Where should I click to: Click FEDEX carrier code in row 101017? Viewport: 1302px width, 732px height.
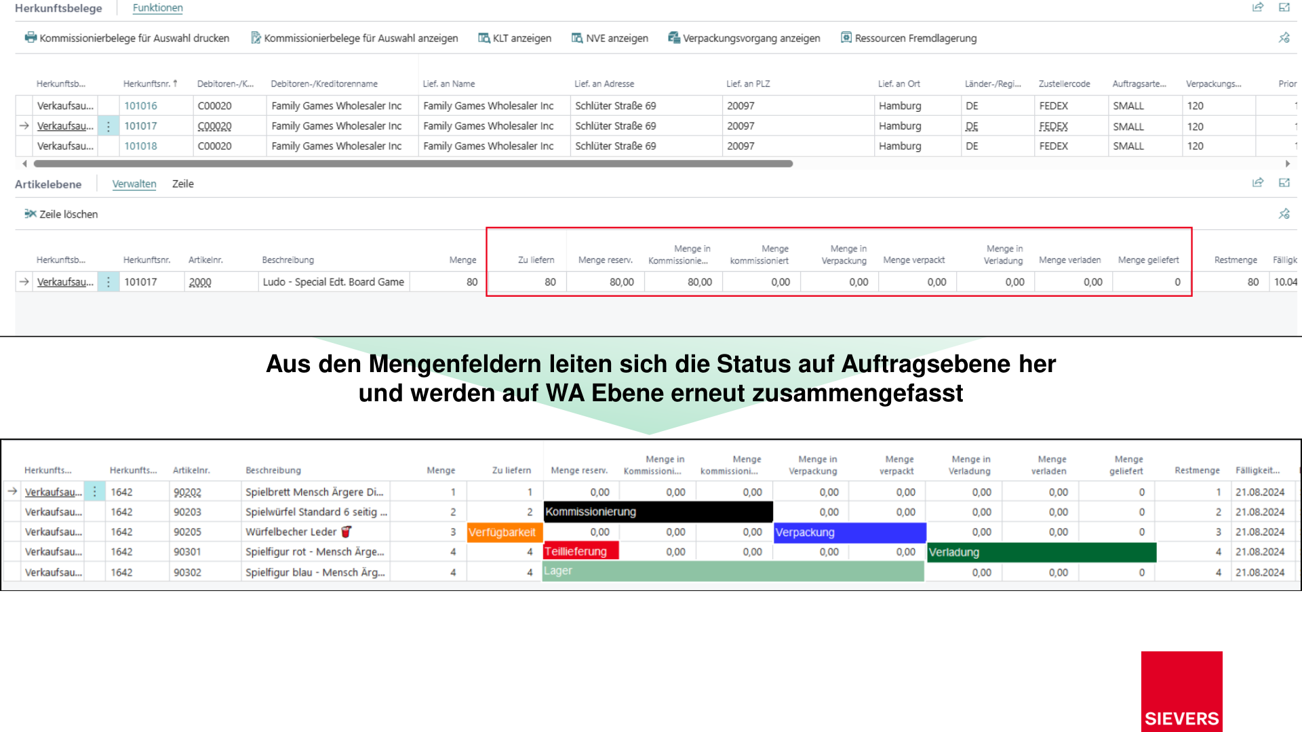[x=1053, y=126]
